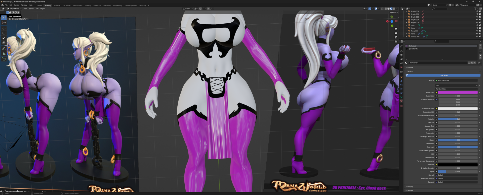Select the Move tool
Screen dimensions: 483x195
(x=4, y=28)
